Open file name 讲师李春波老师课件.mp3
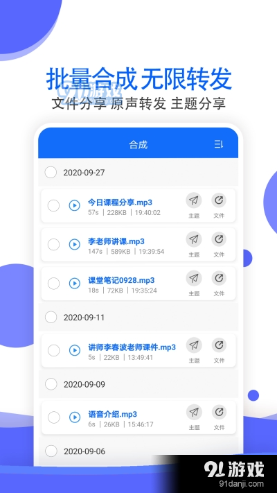This screenshot has width=277, height=493. tap(132, 347)
